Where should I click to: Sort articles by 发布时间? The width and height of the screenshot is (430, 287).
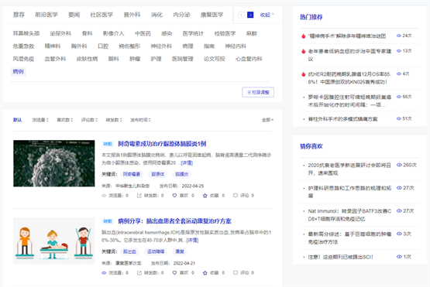[x=140, y=120]
